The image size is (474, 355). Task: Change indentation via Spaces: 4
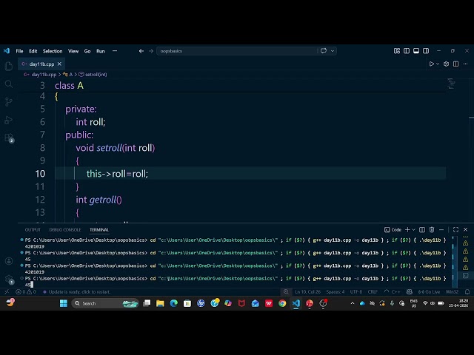pos(336,292)
